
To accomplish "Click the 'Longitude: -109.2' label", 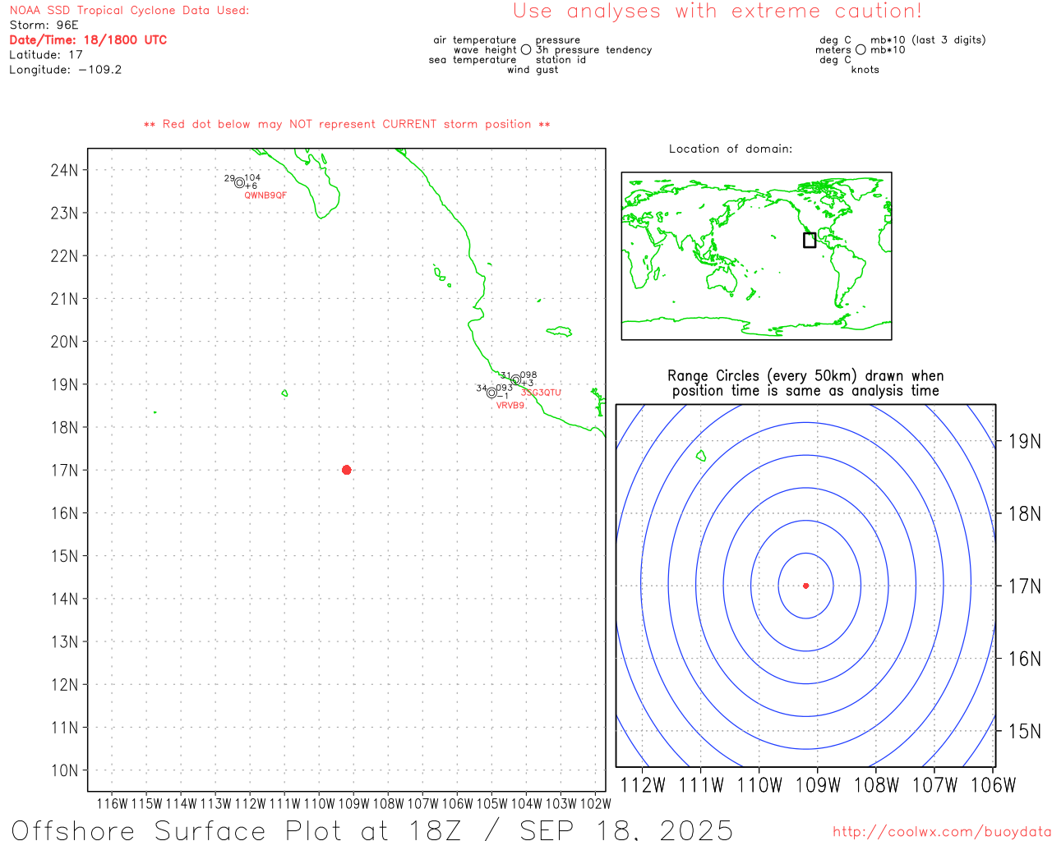I will click(65, 69).
